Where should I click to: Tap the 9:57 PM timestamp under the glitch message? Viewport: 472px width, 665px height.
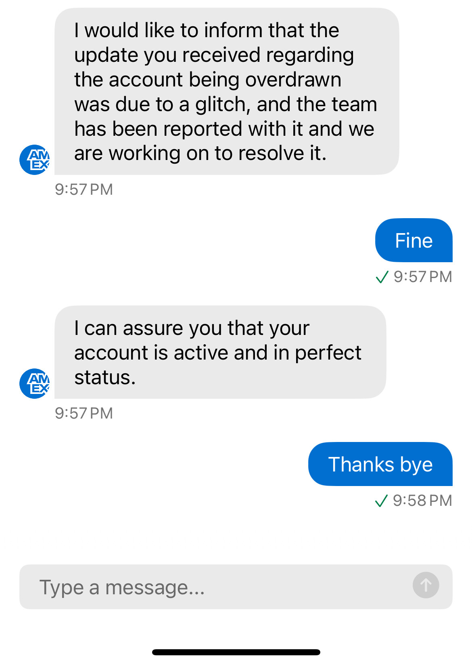[x=84, y=189]
